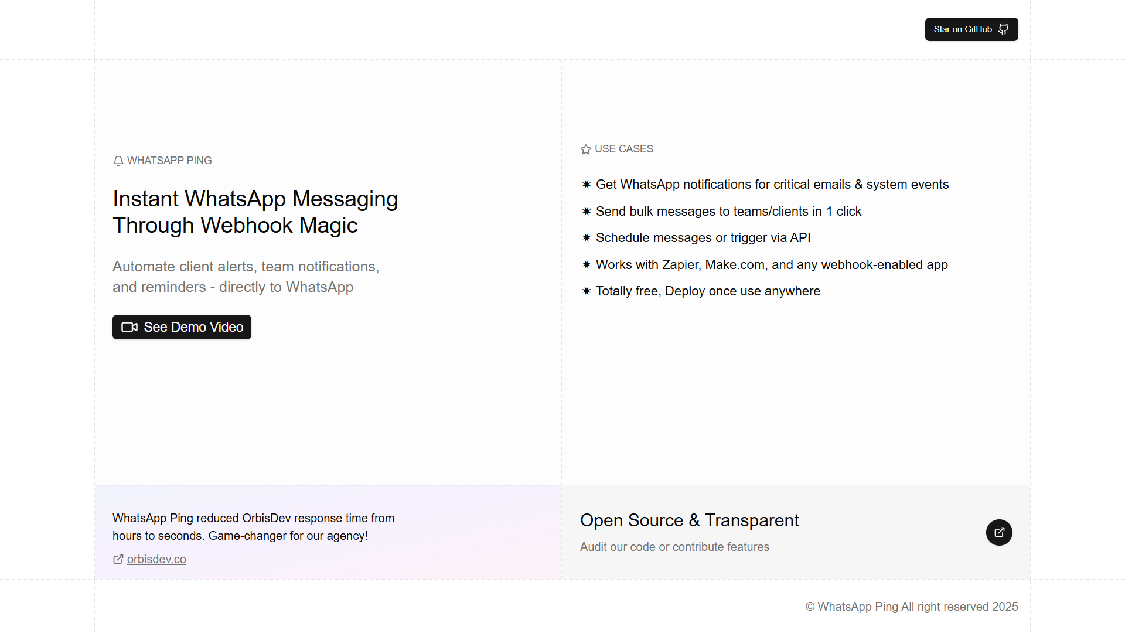Click 'Schedule messages or trigger via API' item

pos(703,238)
